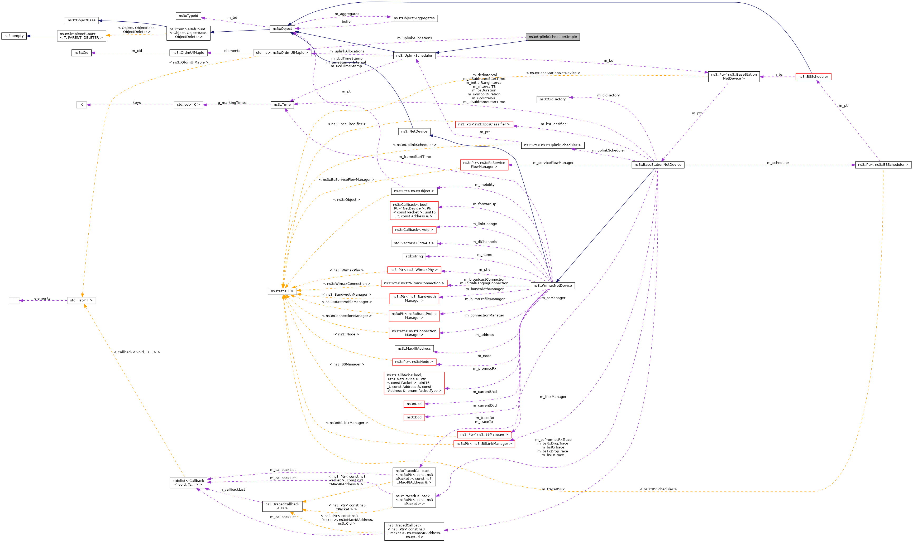Open ns3::SimpleRefCount< Object, ObjectBase, ObjectDeleter > node
The image size is (913, 542).
[x=188, y=33]
